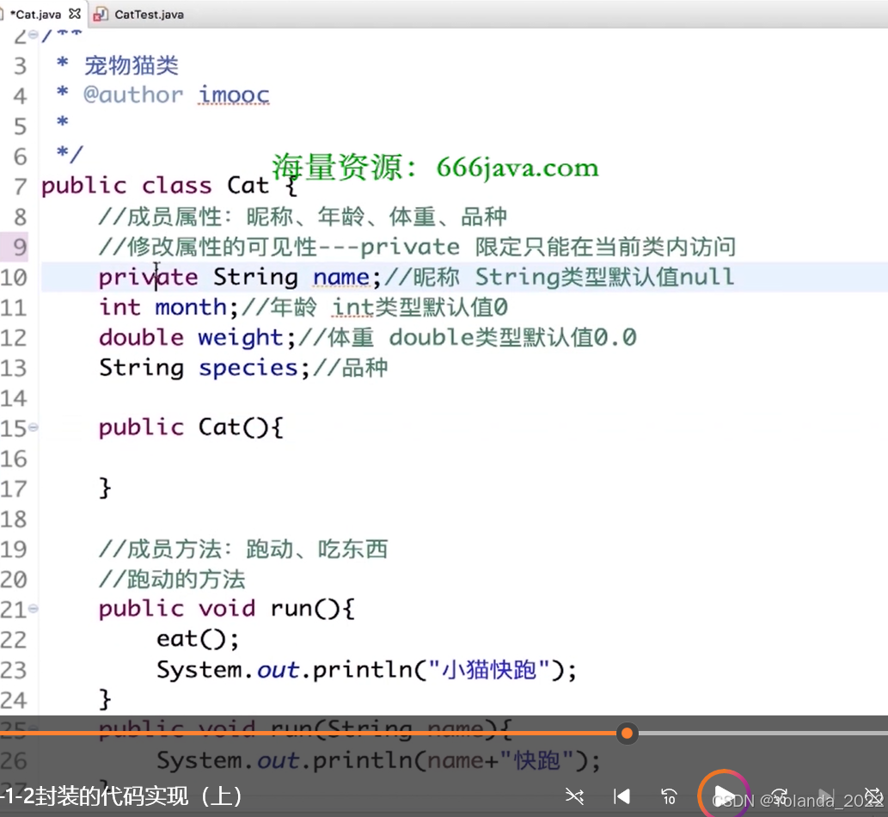Collapse the run() method at line 21
This screenshot has height=817, width=888.
(x=34, y=609)
